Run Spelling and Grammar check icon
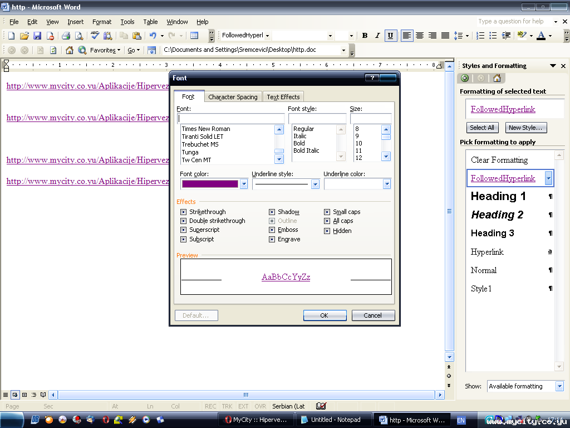This screenshot has height=428, width=570. pos(95,35)
